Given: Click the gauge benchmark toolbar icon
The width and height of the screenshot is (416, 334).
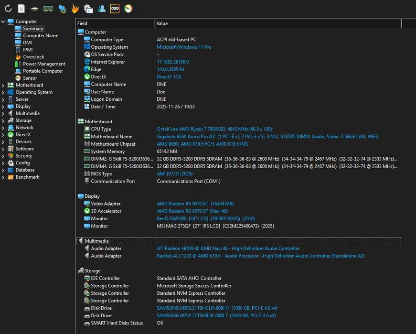Looking at the screenshot, I should coord(128,9).
